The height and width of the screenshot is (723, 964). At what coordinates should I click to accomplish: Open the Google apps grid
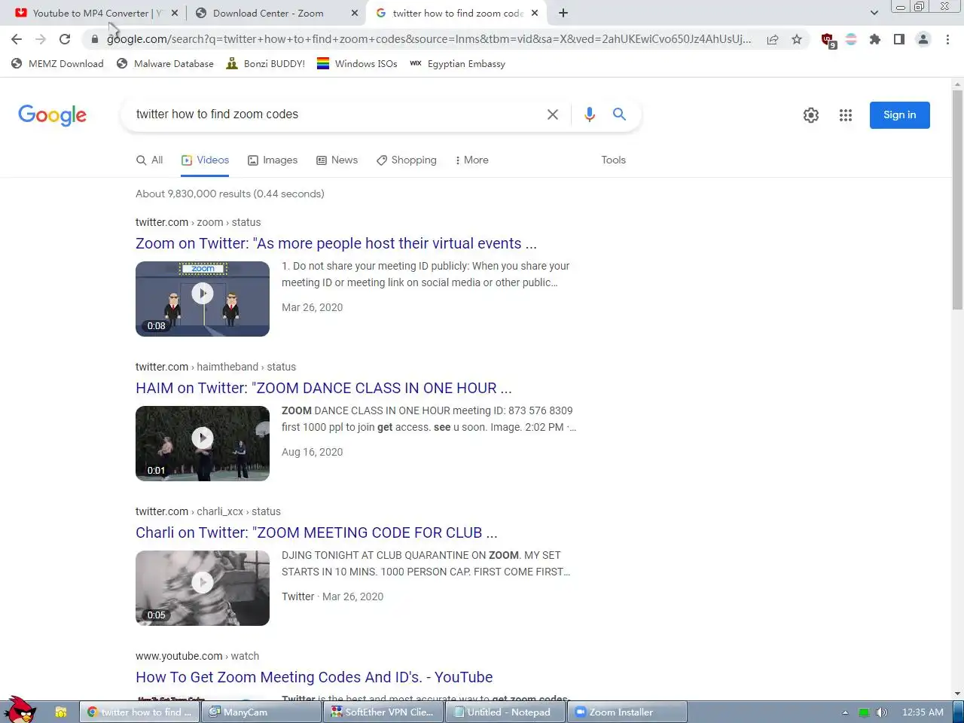[846, 115]
